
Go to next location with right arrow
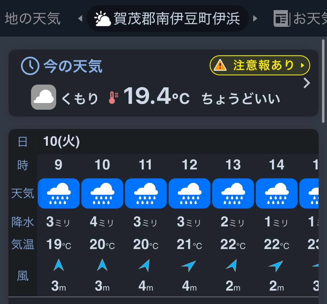(x=255, y=18)
